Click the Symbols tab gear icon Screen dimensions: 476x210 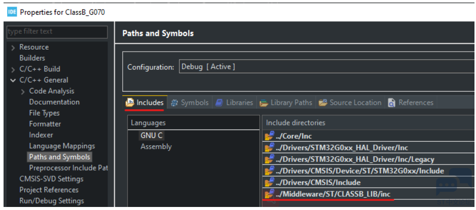[174, 103]
